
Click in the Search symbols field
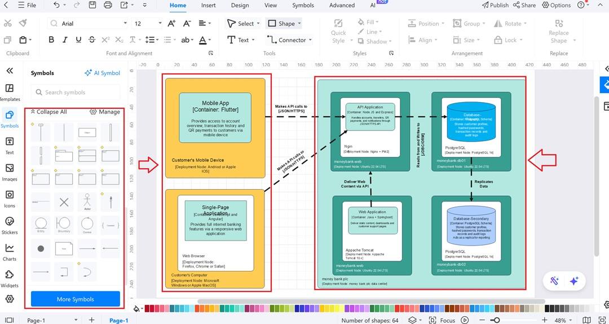(76, 92)
